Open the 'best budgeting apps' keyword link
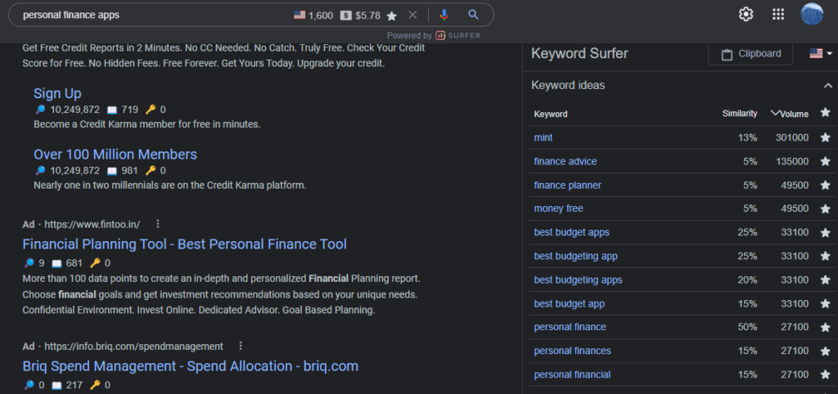This screenshot has width=838, height=394. click(x=578, y=280)
